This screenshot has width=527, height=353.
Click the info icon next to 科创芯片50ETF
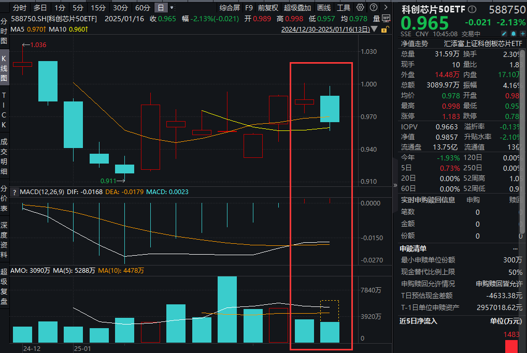pos(472,10)
